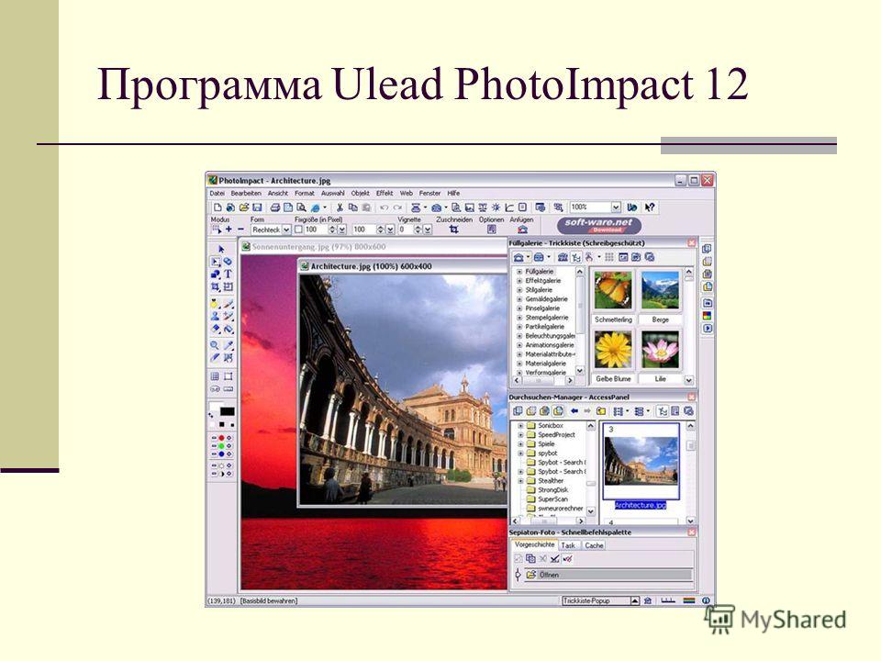
Task: Switch to the Task tab
Action: coord(568,545)
